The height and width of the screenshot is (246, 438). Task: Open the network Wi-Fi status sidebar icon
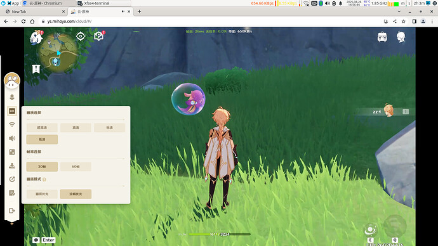tap(12, 125)
